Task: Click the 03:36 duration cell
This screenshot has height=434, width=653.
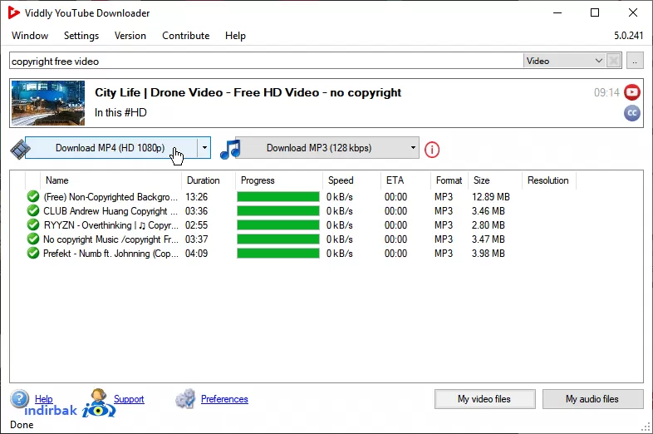Action: tap(197, 211)
